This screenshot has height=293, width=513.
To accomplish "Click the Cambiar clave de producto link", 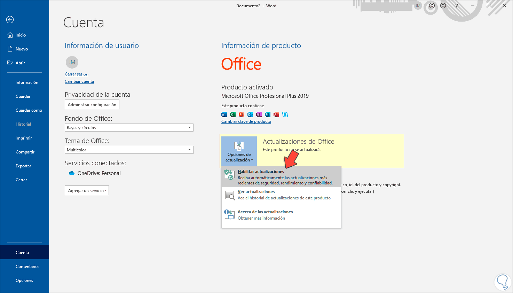I will 246,121.
